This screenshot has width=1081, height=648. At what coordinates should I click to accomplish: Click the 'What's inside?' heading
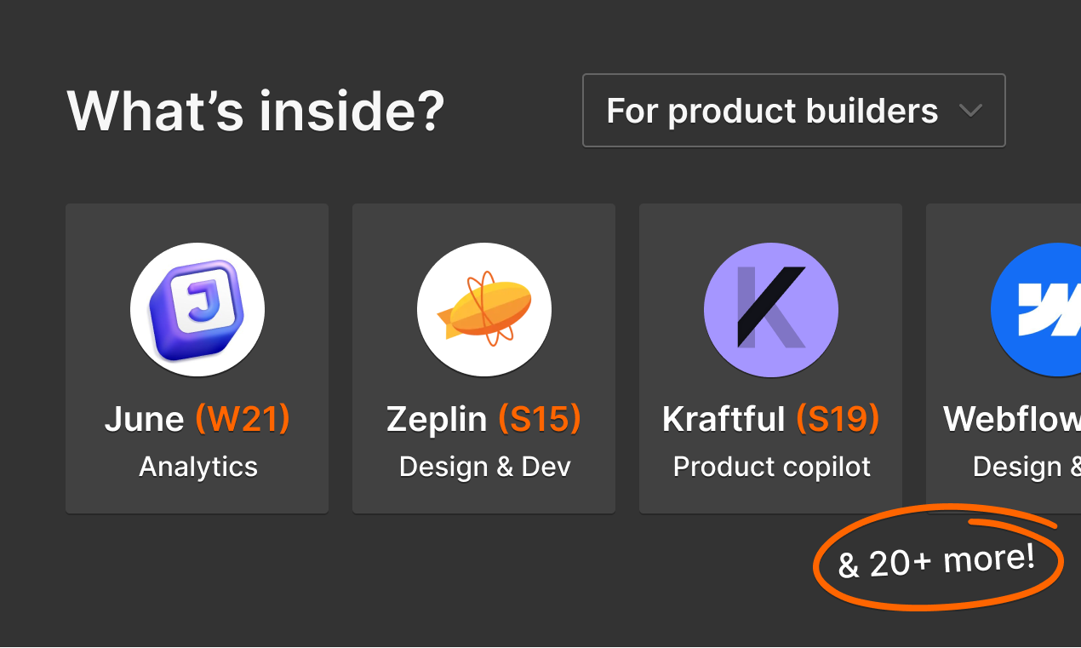[x=255, y=111]
